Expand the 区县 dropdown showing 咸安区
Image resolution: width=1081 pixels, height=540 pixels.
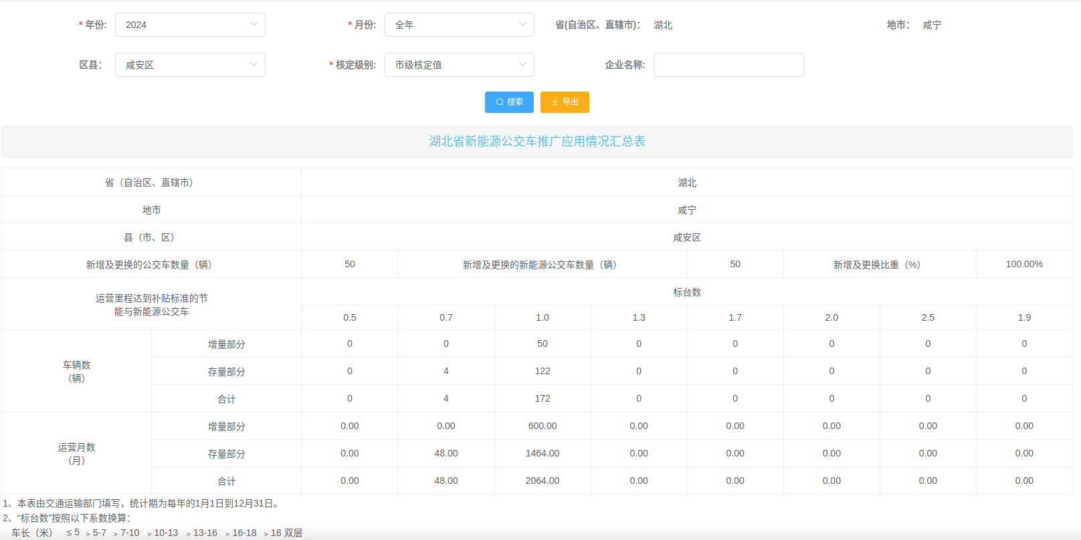pyautogui.click(x=190, y=65)
